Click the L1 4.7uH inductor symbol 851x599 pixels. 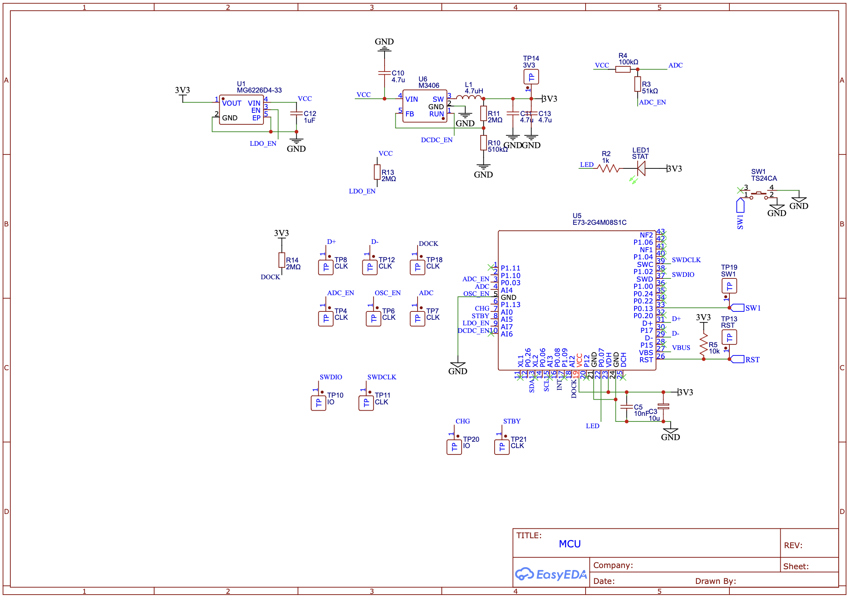(x=468, y=97)
